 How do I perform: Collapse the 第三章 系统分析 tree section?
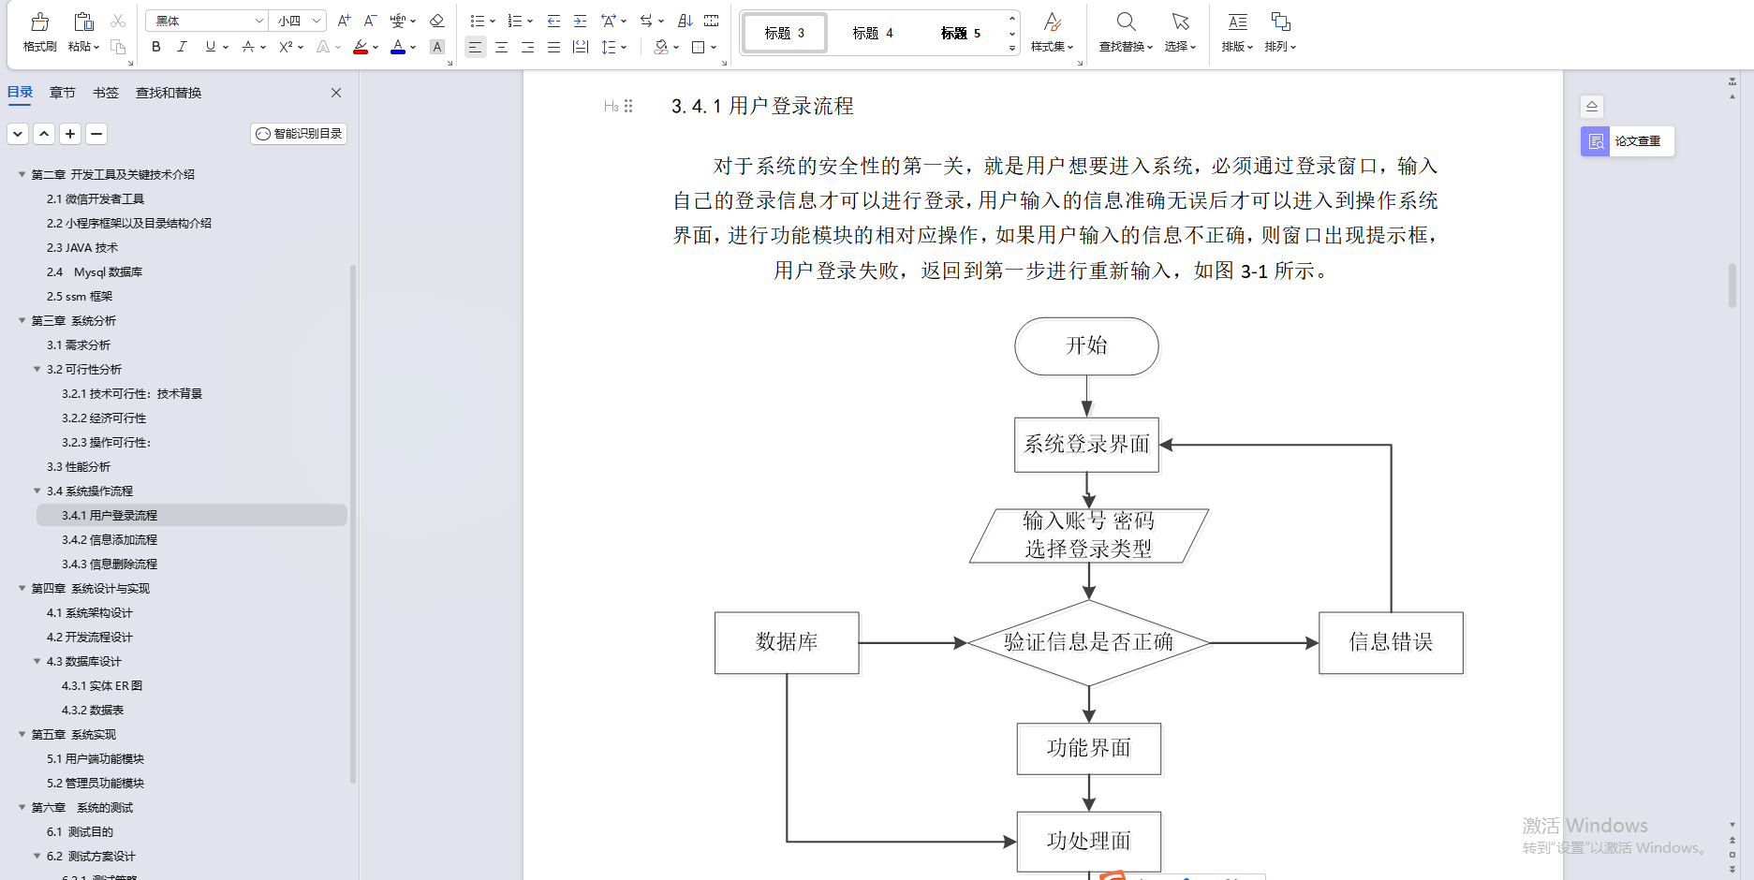pyautogui.click(x=22, y=320)
